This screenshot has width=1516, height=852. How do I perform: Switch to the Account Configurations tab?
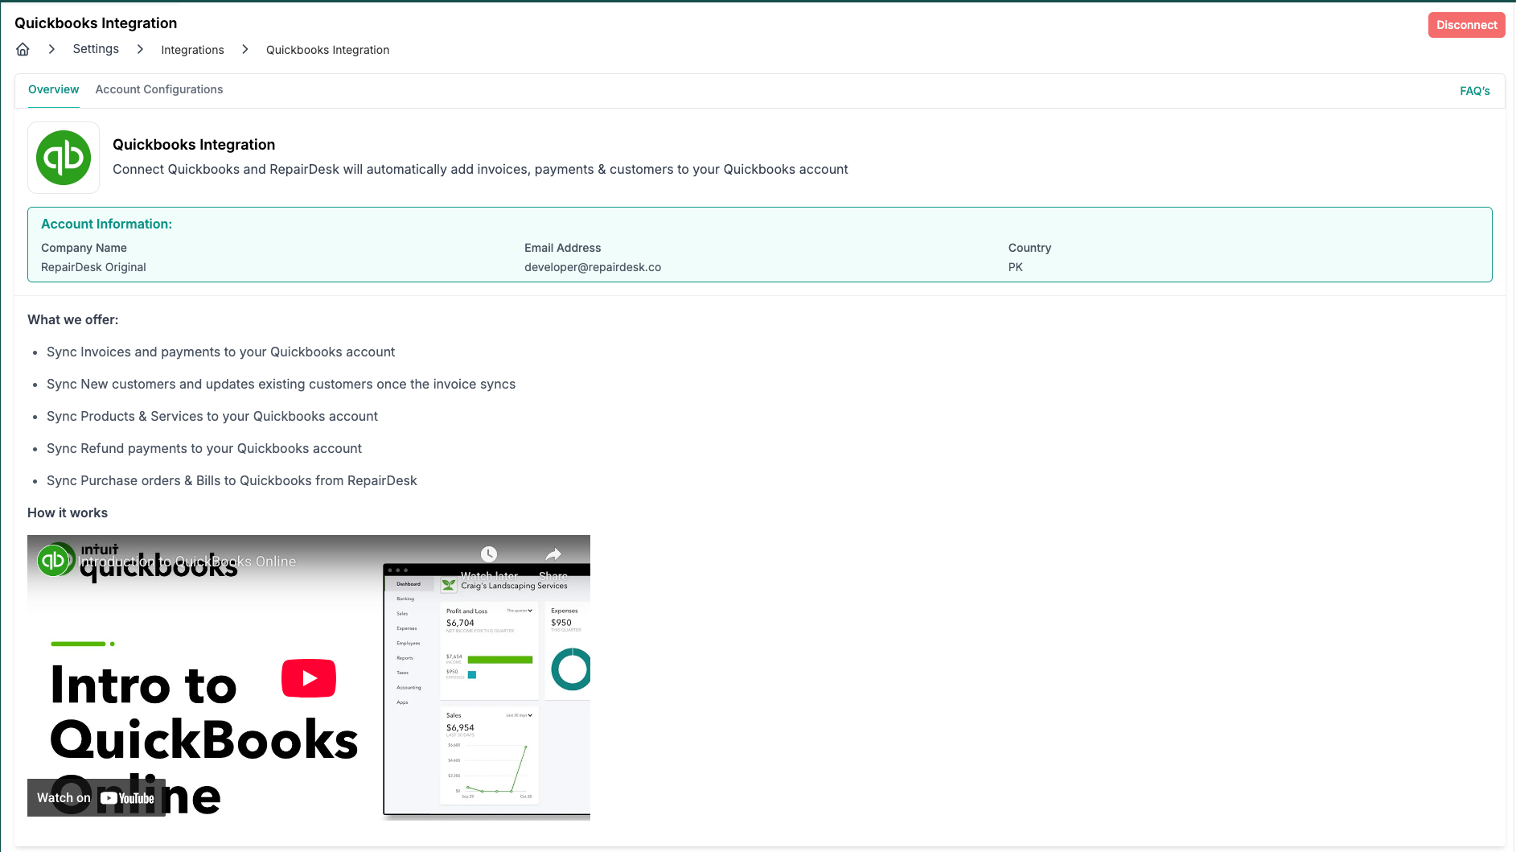pos(159,89)
